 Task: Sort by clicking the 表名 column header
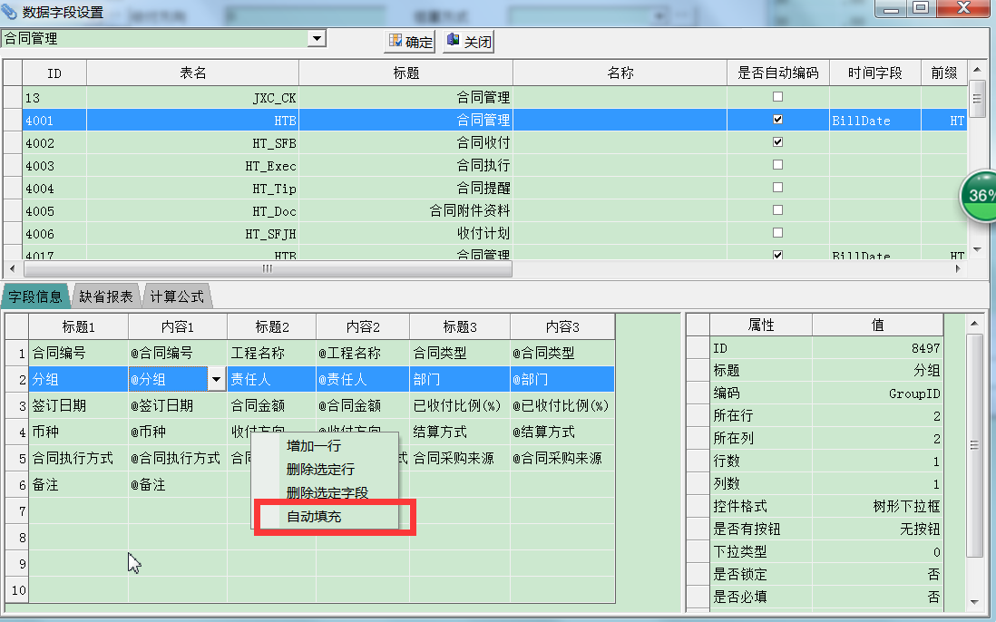[192, 73]
